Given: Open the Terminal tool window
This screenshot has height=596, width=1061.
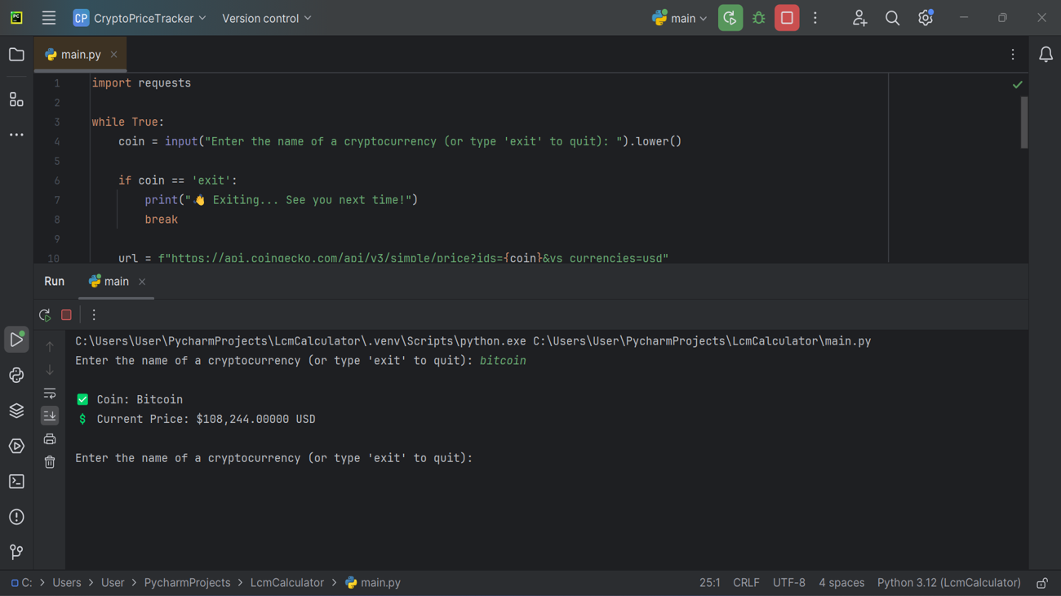Looking at the screenshot, I should pyautogui.click(x=16, y=482).
